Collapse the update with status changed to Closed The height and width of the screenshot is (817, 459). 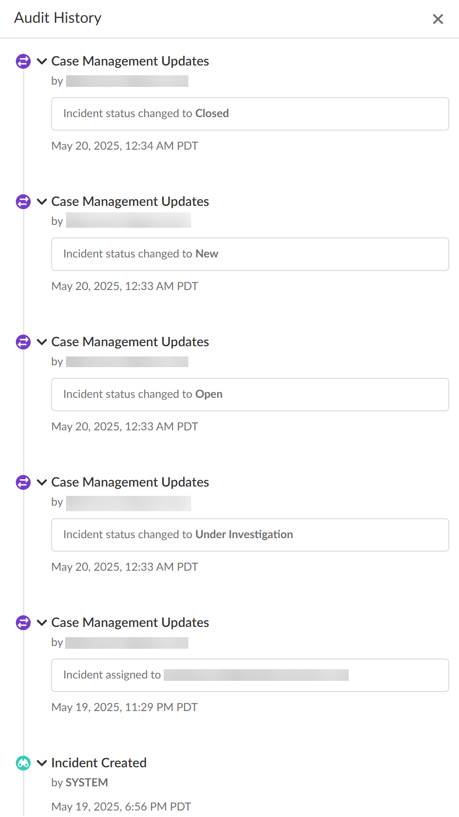(x=42, y=61)
